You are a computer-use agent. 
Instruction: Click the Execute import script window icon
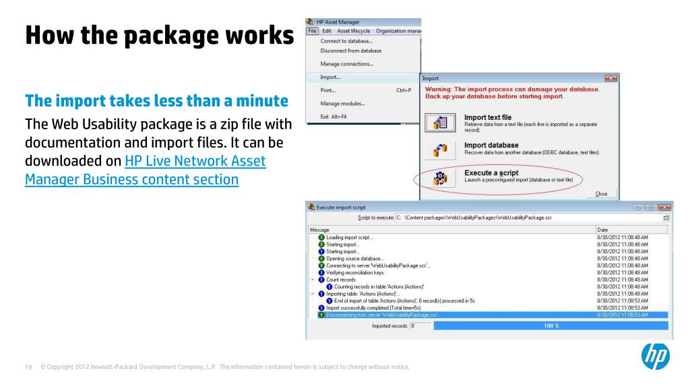(311, 207)
